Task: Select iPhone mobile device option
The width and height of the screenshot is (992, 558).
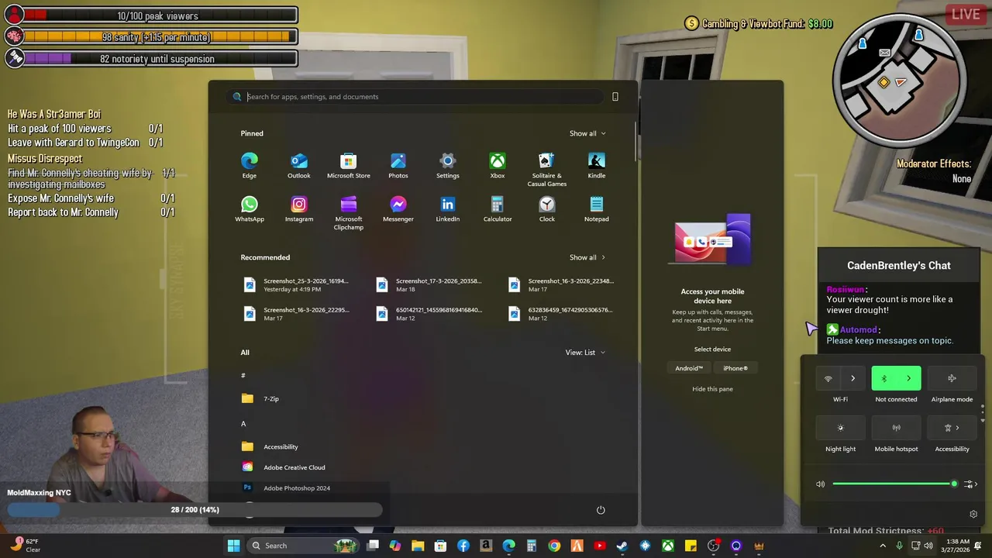Action: tap(735, 368)
